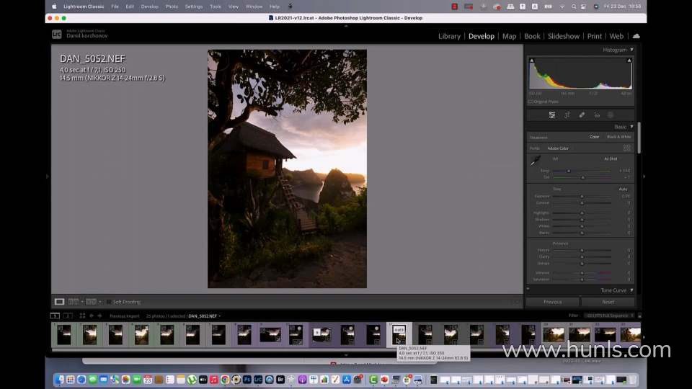The width and height of the screenshot is (692, 389).
Task: Click the Reset button
Action: click(x=608, y=302)
